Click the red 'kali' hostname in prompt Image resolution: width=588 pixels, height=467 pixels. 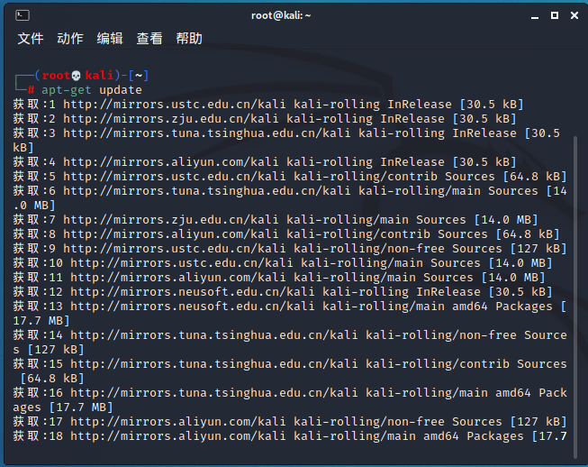point(99,76)
